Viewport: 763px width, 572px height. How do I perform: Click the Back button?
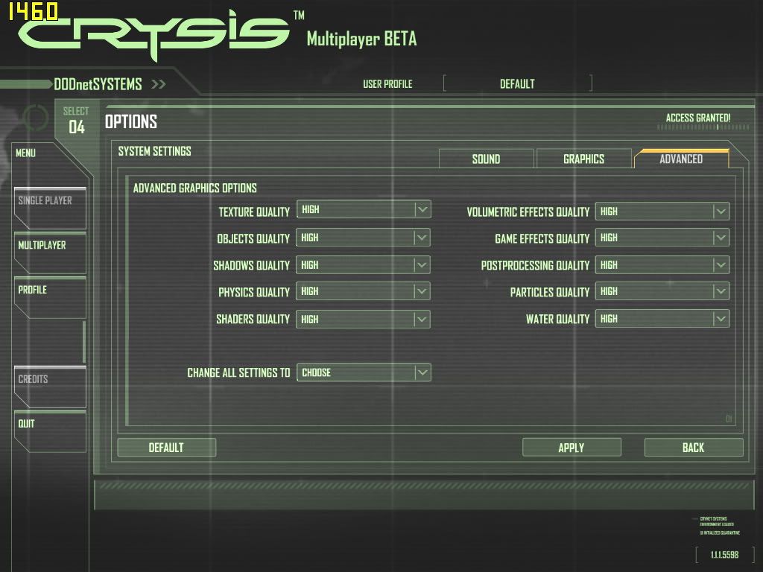pos(693,448)
